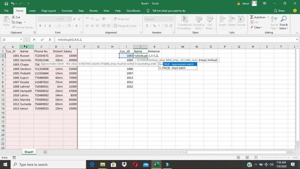Viewport: 300px width, 169px height.
Task: Click kasun account name
Action: (x=246, y=3)
